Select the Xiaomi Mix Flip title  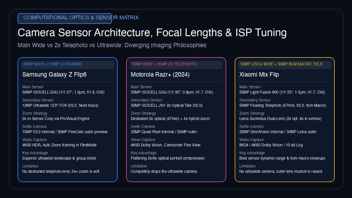click(259, 75)
